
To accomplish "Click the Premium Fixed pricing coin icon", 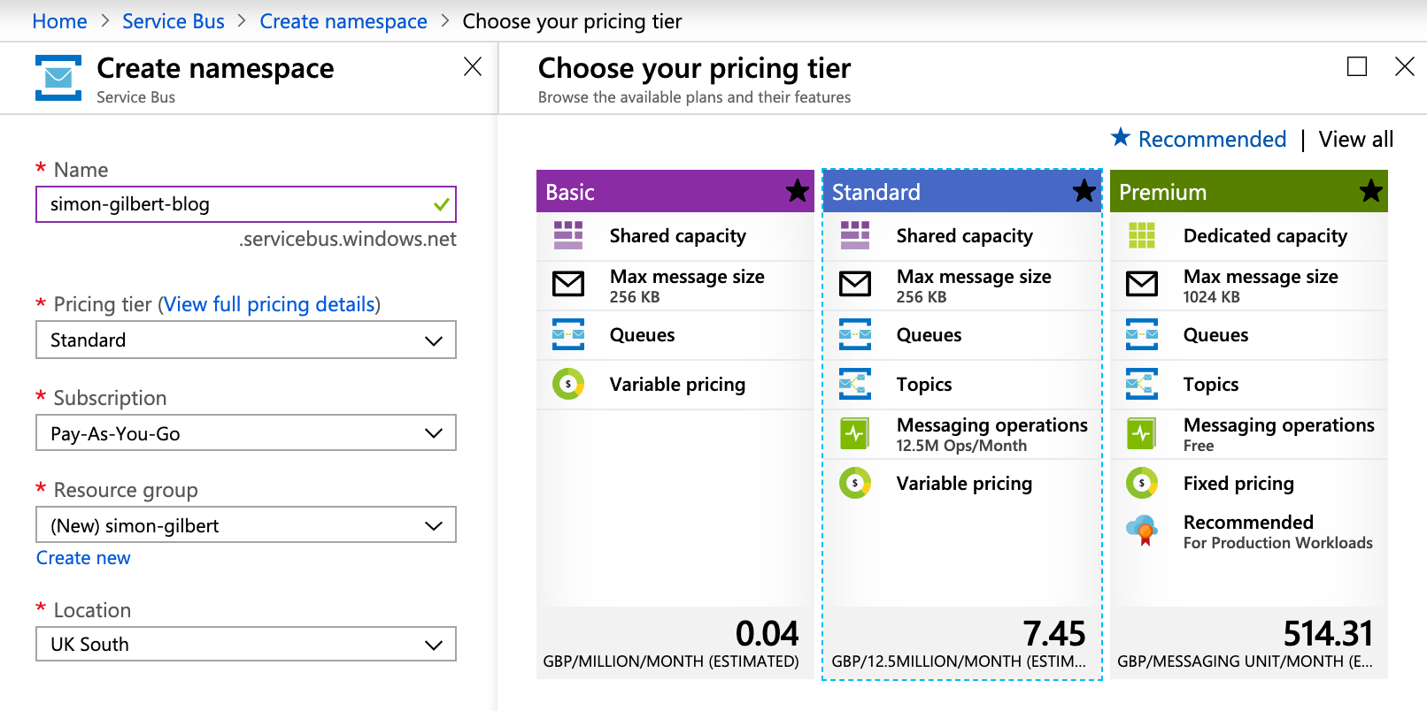I will point(1142,483).
